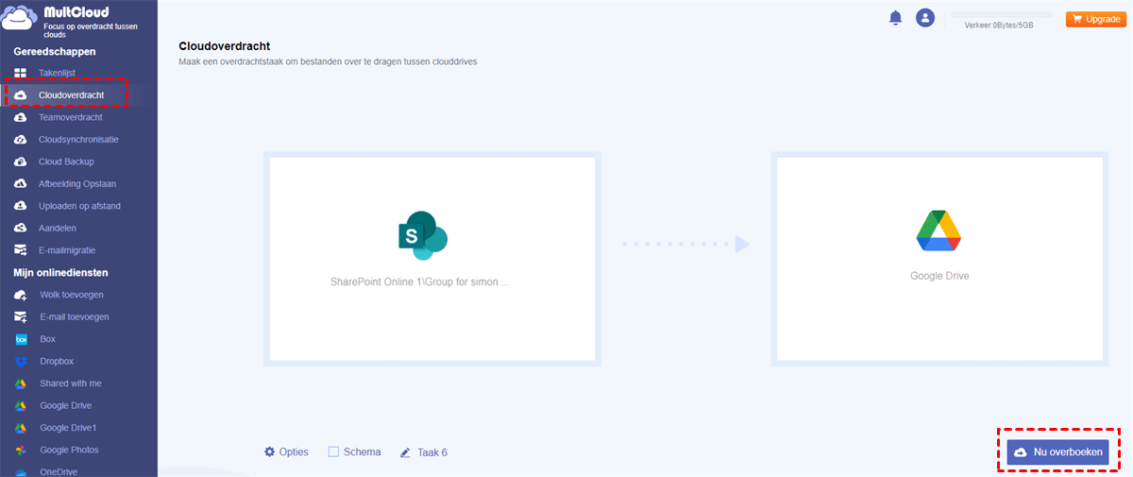Open OneDrive in the sidebar
The height and width of the screenshot is (477, 1133).
[x=59, y=471]
